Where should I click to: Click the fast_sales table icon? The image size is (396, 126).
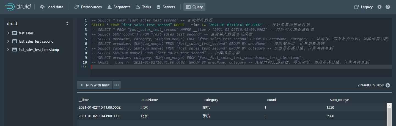pyautogui.click(x=15, y=33)
